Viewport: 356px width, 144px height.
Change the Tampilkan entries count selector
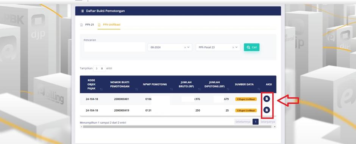(x=100, y=68)
